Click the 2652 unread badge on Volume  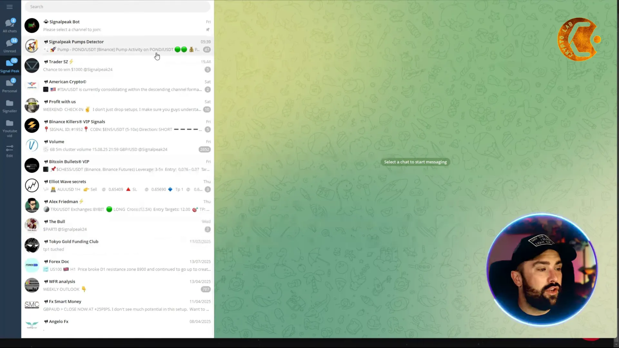[x=205, y=150]
